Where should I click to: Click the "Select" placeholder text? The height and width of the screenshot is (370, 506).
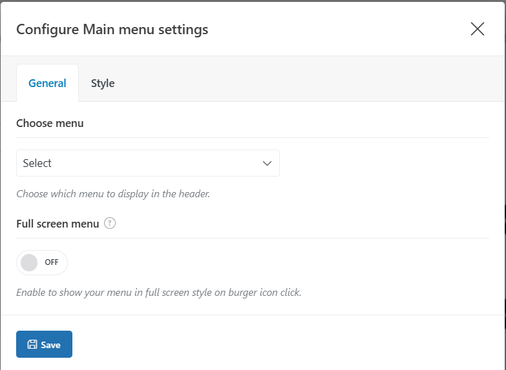(x=37, y=163)
